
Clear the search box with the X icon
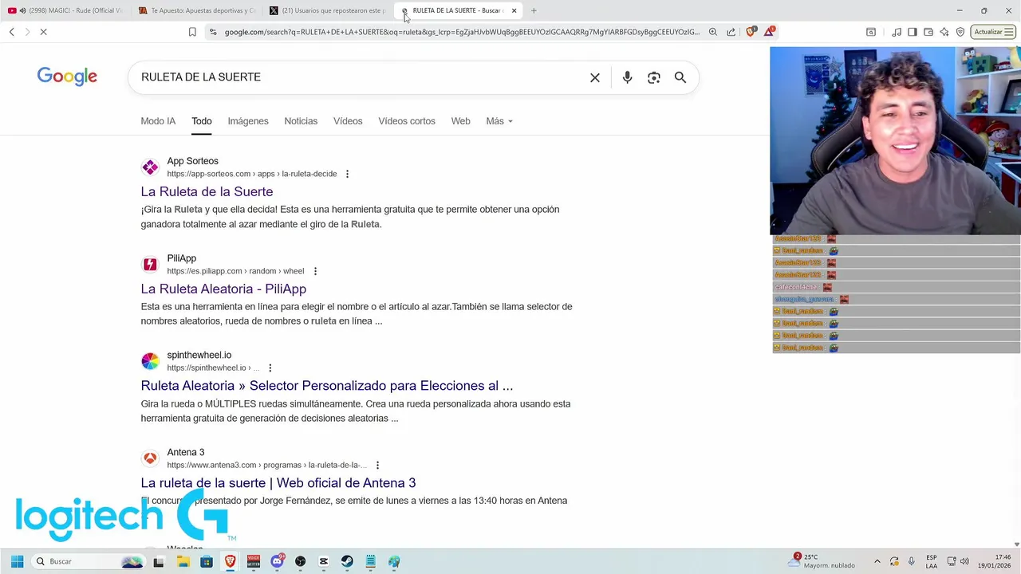pyautogui.click(x=595, y=77)
